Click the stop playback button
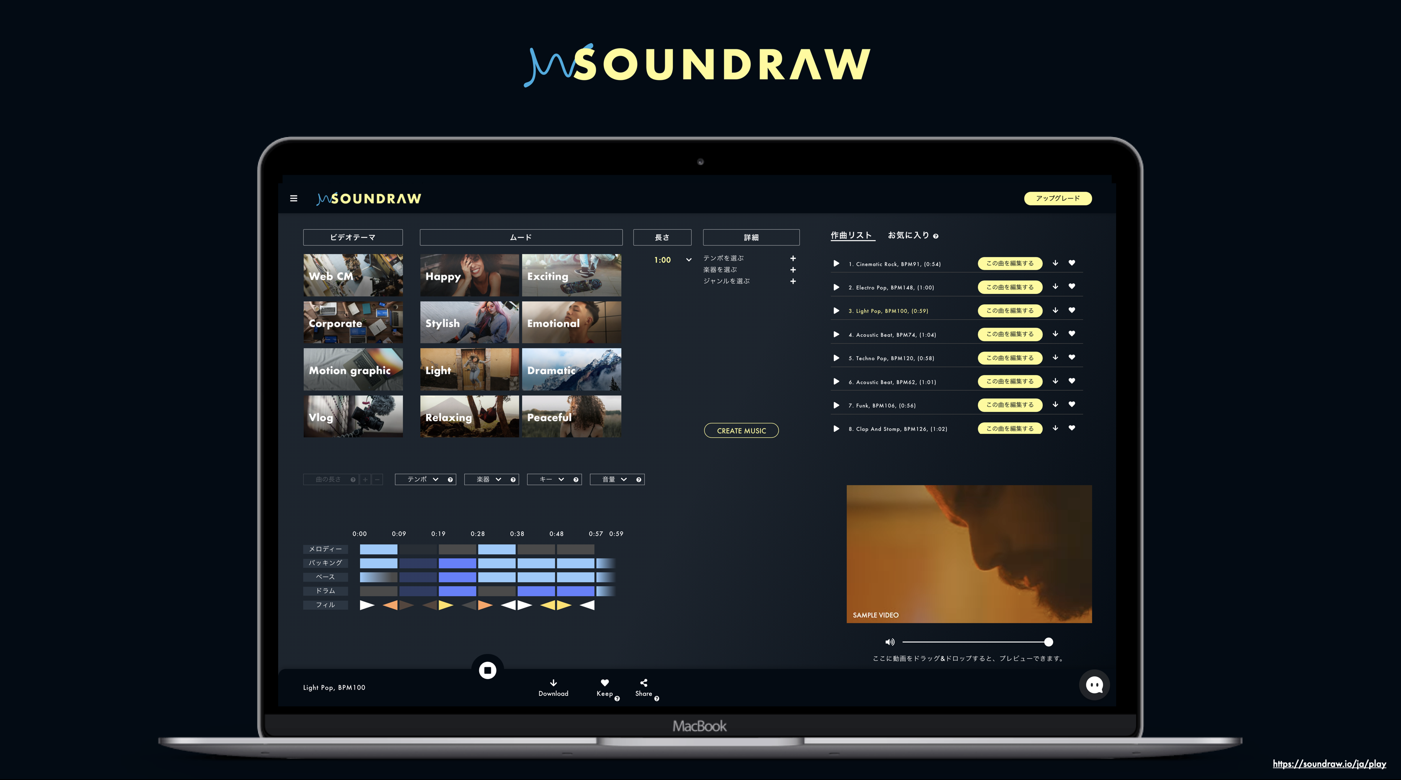1401x780 pixels. 487,670
